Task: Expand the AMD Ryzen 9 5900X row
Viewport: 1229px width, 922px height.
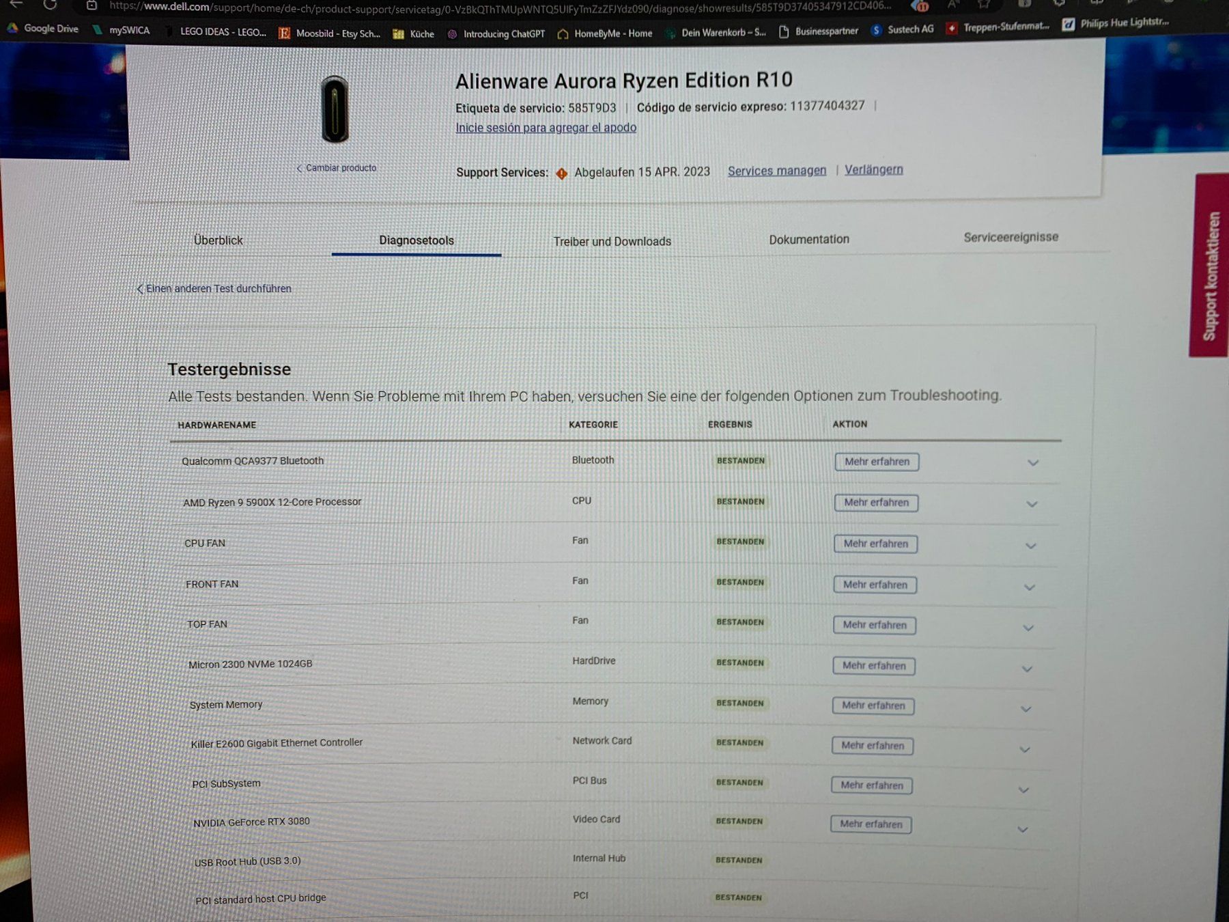Action: tap(1032, 505)
